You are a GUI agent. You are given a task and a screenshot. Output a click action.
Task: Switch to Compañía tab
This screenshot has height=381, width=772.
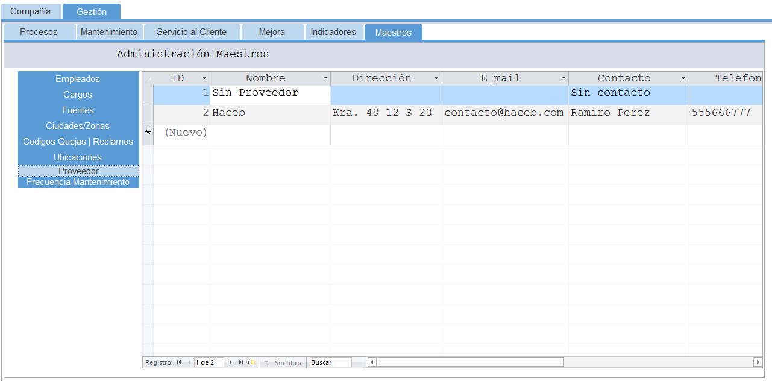coord(31,11)
